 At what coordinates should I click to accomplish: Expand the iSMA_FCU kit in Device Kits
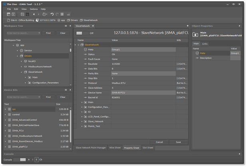[6, 131]
